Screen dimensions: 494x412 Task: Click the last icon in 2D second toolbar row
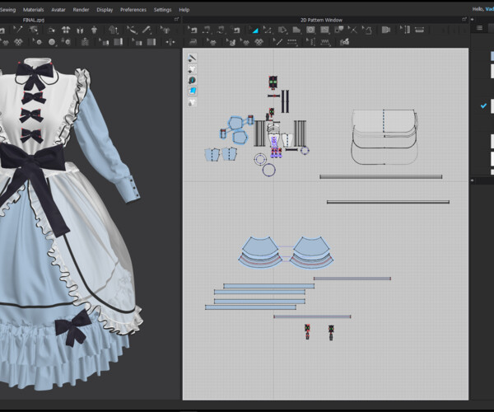click(344, 42)
